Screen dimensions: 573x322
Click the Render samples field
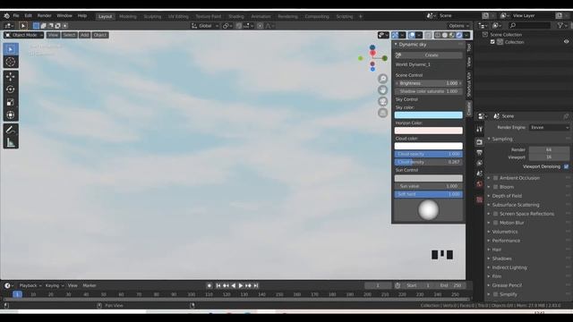(x=549, y=149)
